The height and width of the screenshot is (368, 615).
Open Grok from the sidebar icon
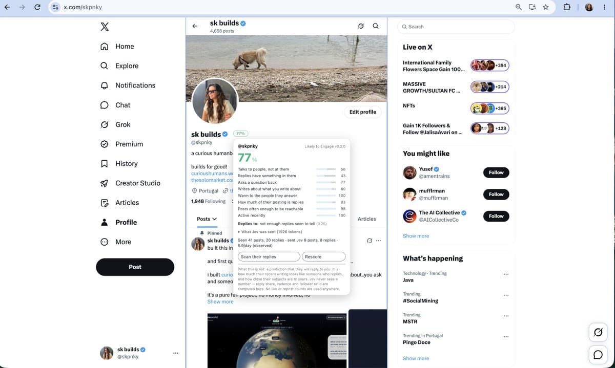[105, 124]
